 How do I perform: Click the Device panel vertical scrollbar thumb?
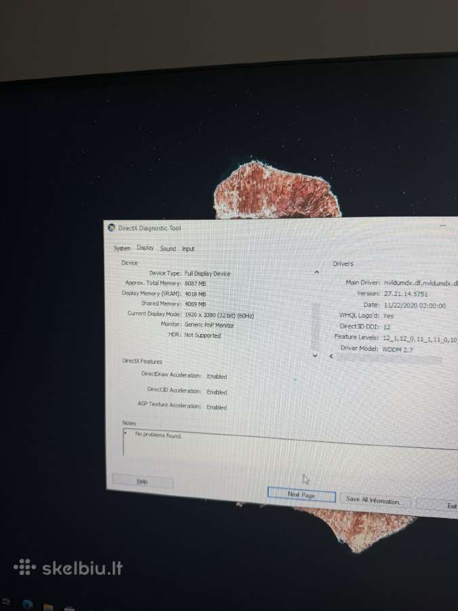coord(316,327)
